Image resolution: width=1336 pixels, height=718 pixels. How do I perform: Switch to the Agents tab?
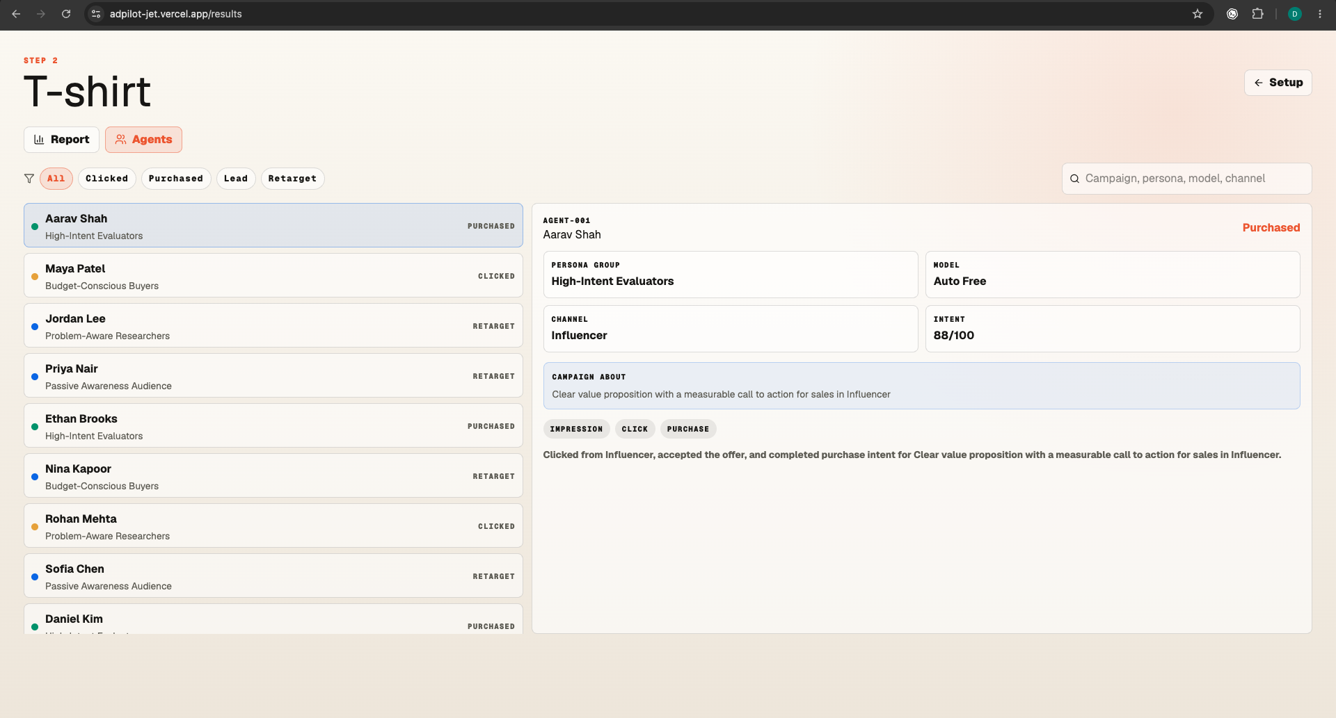(143, 140)
